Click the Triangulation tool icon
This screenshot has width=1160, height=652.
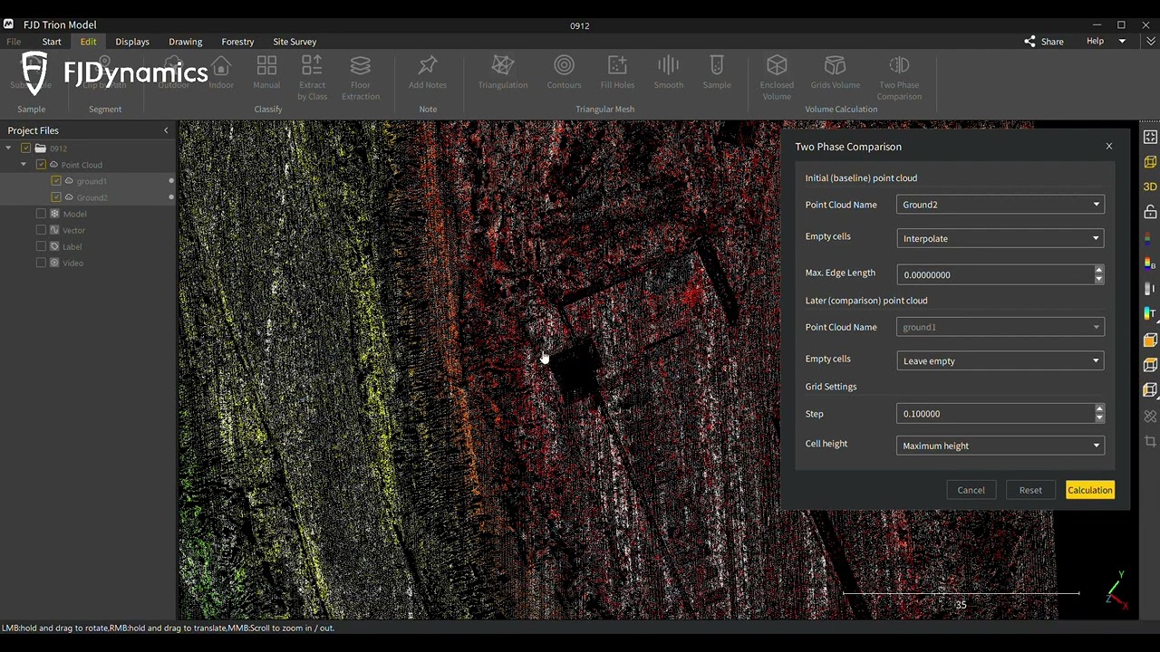click(502, 72)
